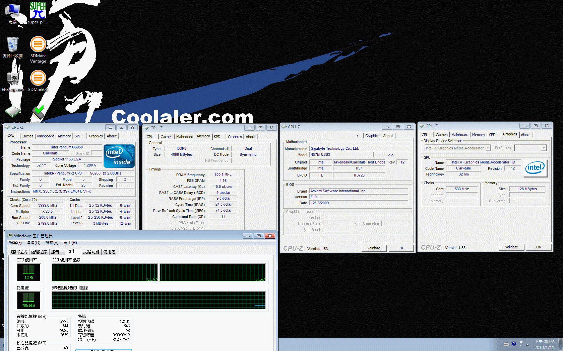Open the 資源回收筒 recycle bin icon
Viewport: 563px width, 351px height.
pos(13,47)
